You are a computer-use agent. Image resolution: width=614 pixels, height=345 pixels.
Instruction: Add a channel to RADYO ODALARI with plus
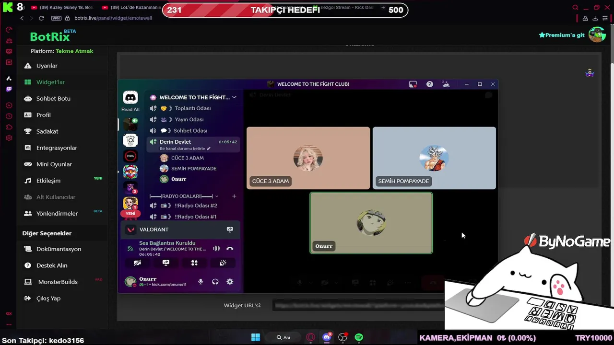[234, 196]
